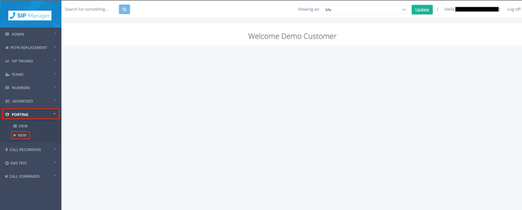Expand Call Recording chevron
Image resolution: width=522 pixels, height=210 pixels.
click(55, 149)
